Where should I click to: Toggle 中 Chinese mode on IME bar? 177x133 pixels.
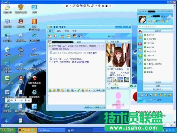pos(12,100)
